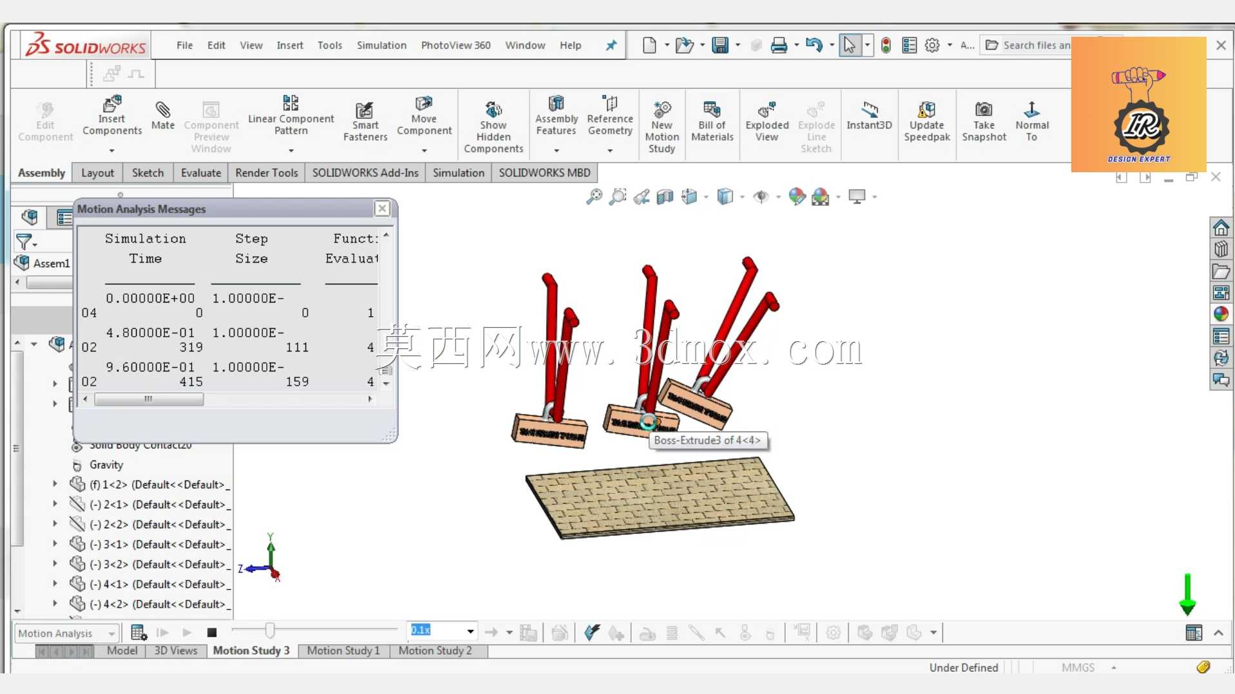Click the New document icon
The height and width of the screenshot is (694, 1235).
click(x=649, y=45)
